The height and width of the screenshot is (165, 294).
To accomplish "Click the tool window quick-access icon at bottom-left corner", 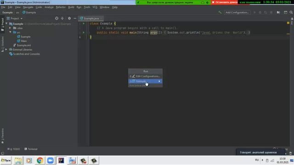I will [2, 153].
